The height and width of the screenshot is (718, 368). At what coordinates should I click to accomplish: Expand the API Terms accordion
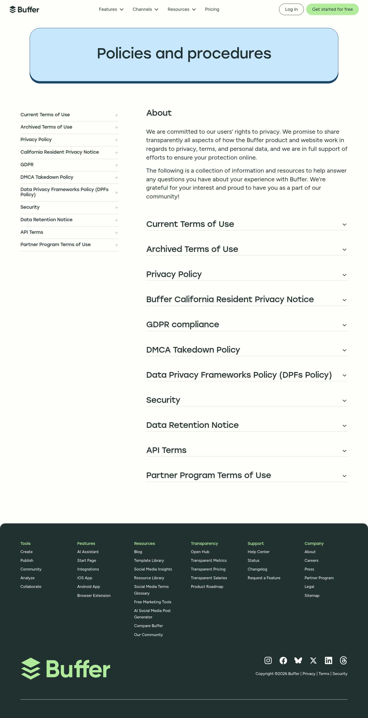(x=344, y=451)
